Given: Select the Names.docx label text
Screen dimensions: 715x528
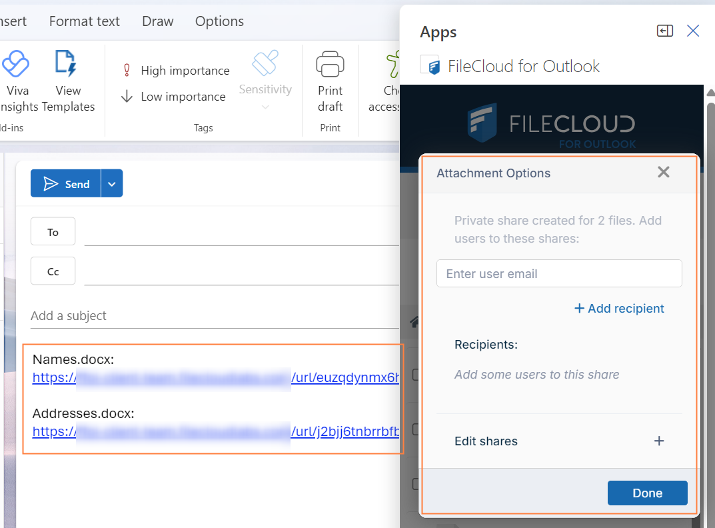Looking at the screenshot, I should 73,359.
